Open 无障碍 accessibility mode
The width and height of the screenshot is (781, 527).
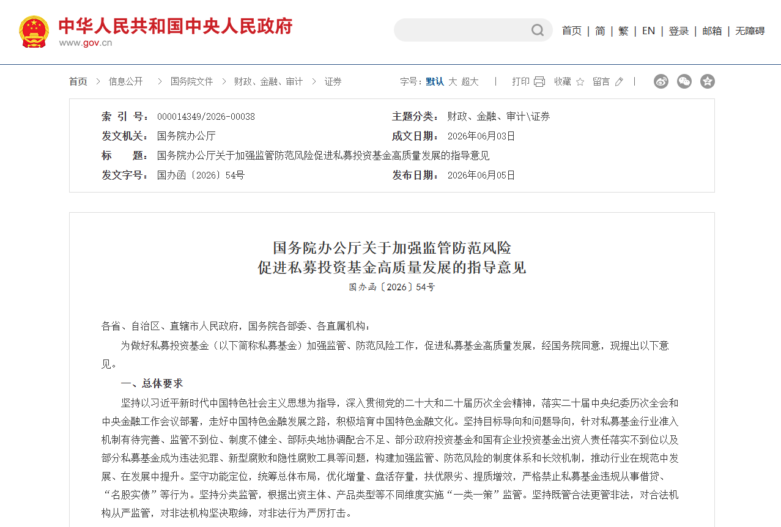click(x=750, y=31)
